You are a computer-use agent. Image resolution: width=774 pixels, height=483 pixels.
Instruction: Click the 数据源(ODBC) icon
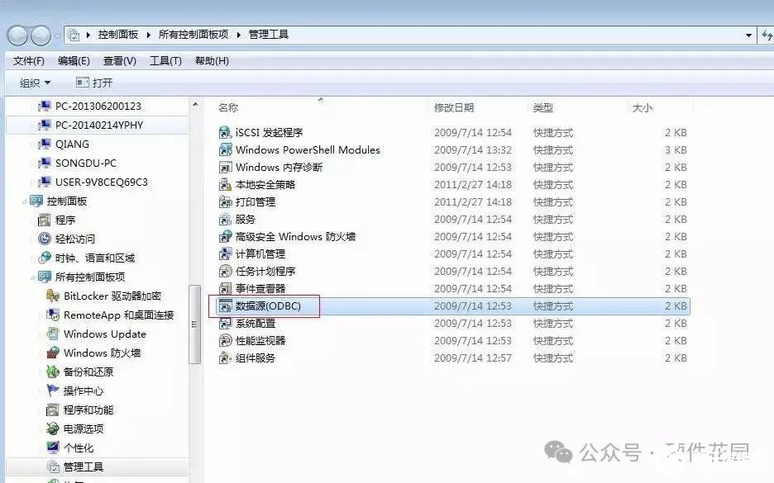[225, 306]
